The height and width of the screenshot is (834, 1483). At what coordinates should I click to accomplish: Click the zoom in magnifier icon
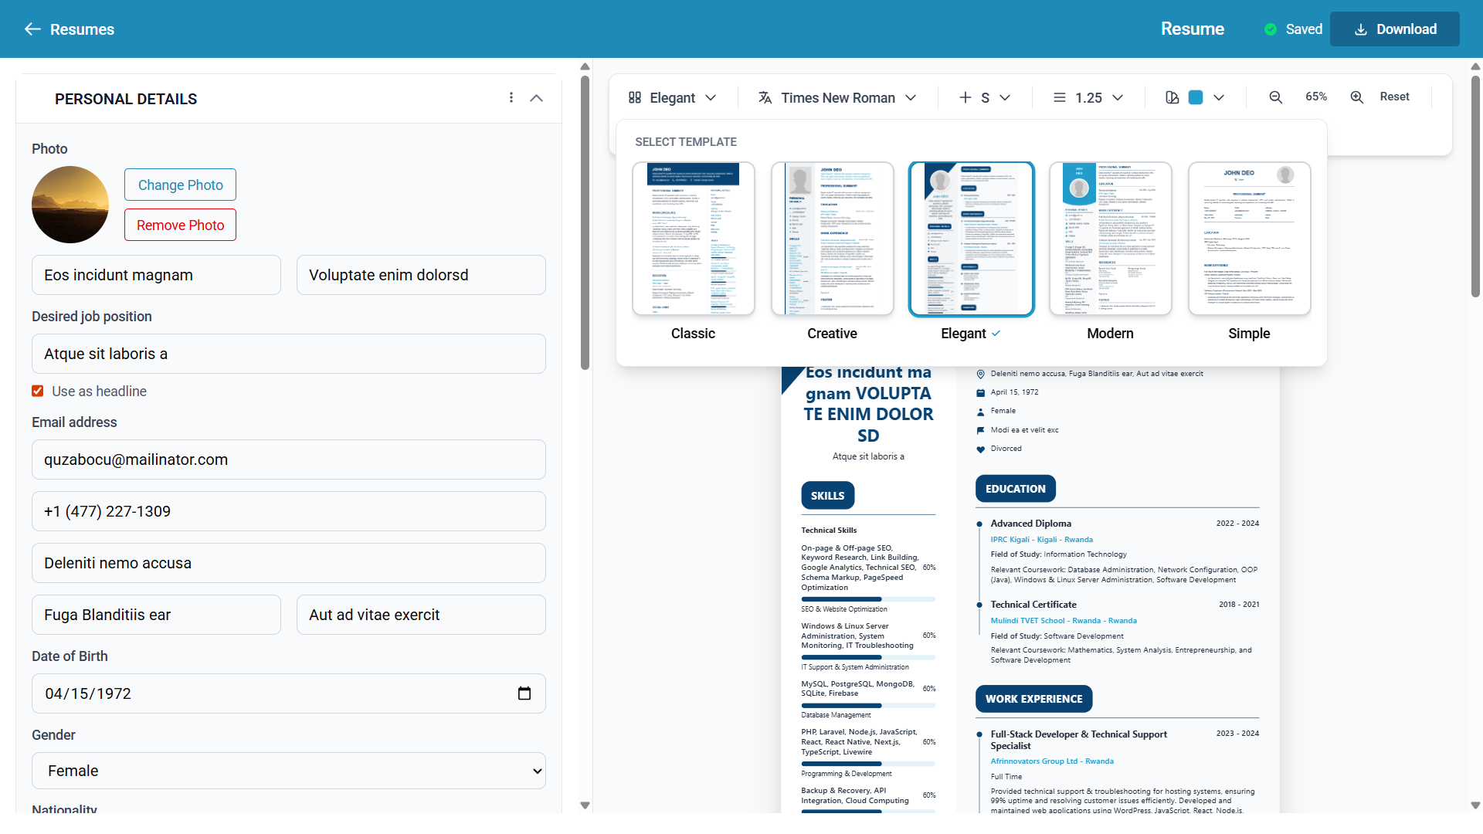[1356, 97]
